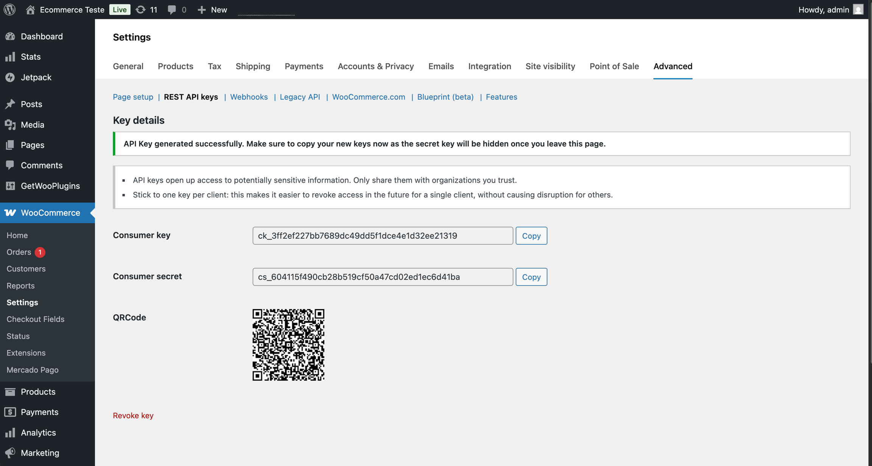
Task: Open WooCommerce Home submenu item
Action: tap(17, 235)
